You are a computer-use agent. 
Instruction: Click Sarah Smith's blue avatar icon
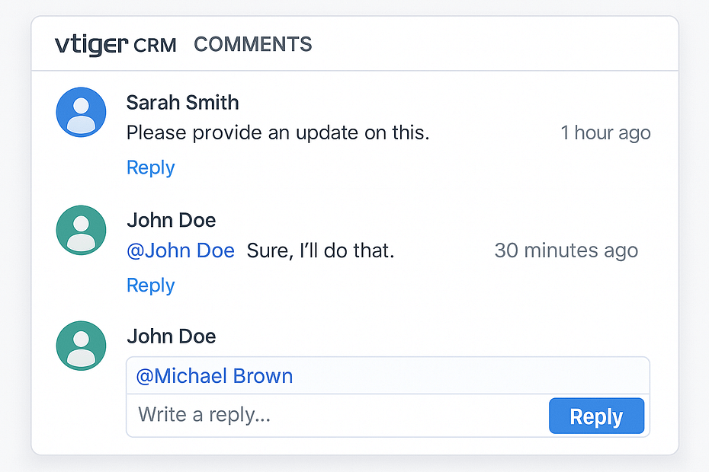pyautogui.click(x=81, y=112)
